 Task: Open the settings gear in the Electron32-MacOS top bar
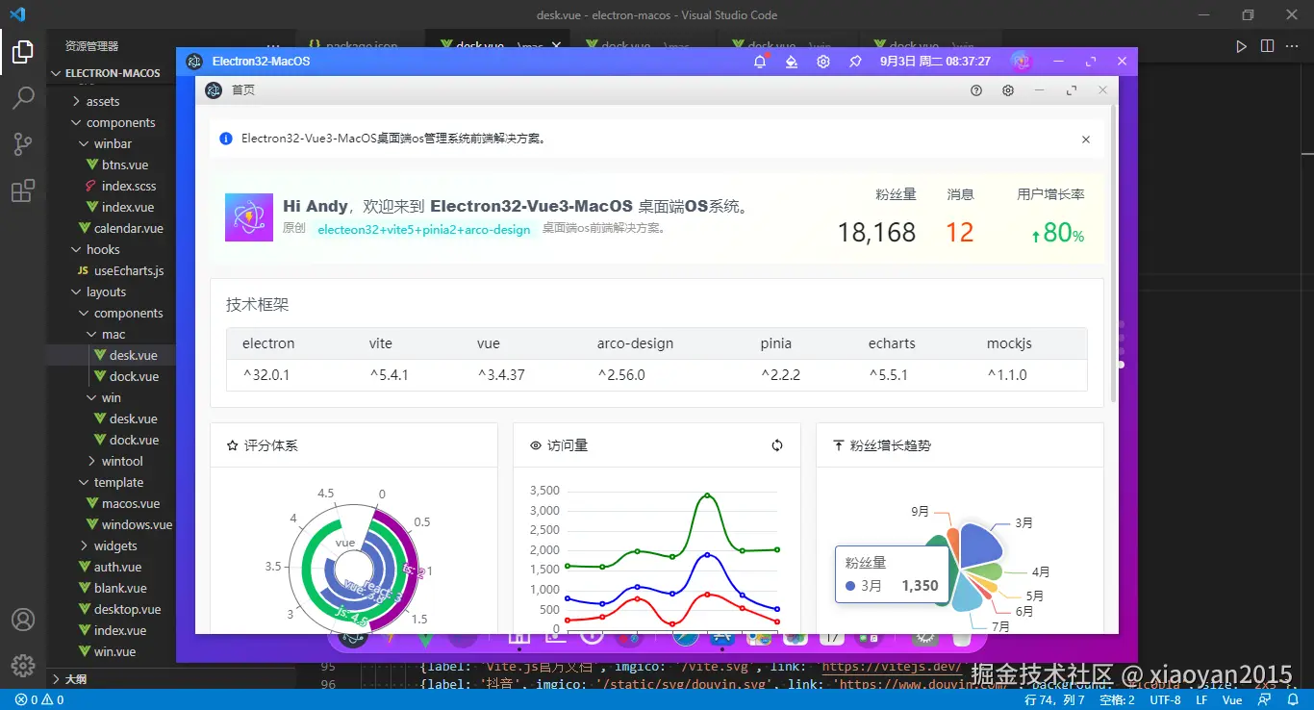point(823,62)
